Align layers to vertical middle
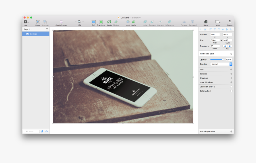 227,29
